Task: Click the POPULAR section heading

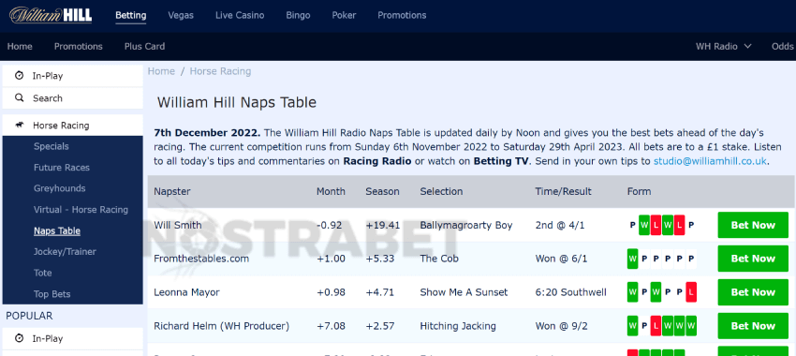Action: tap(29, 316)
